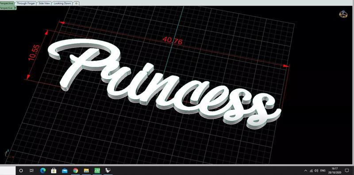Switch to the Side View tab

pyautogui.click(x=44, y=4)
